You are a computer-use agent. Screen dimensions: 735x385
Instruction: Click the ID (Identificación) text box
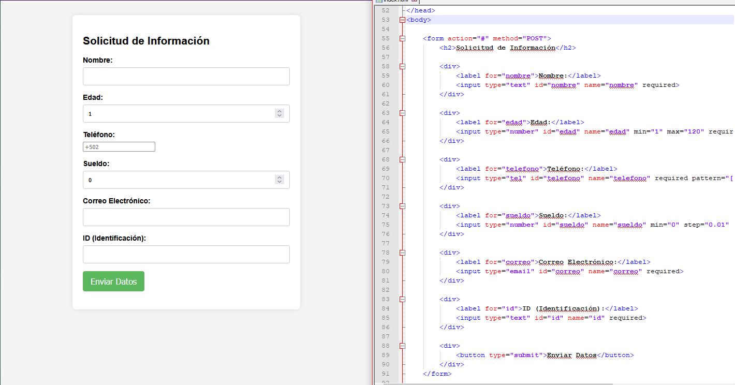click(x=186, y=254)
